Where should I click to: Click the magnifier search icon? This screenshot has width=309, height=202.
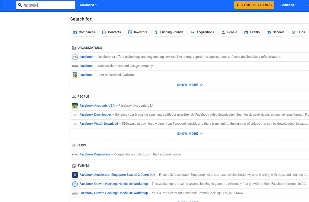coord(20,5)
